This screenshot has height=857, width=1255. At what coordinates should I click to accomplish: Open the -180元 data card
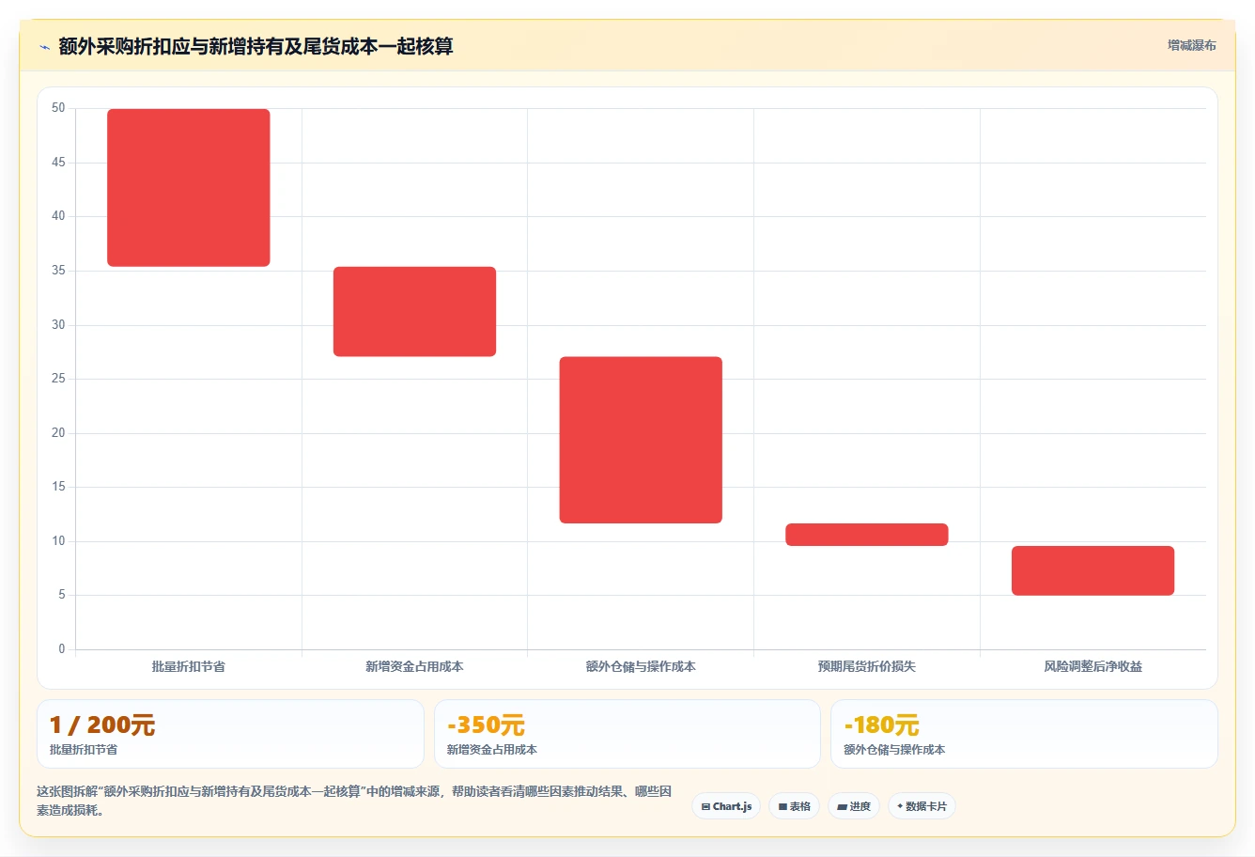[1024, 734]
